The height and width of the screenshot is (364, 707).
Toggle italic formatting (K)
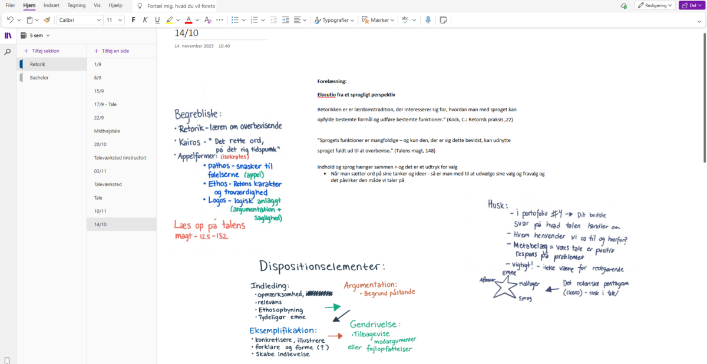click(x=145, y=20)
